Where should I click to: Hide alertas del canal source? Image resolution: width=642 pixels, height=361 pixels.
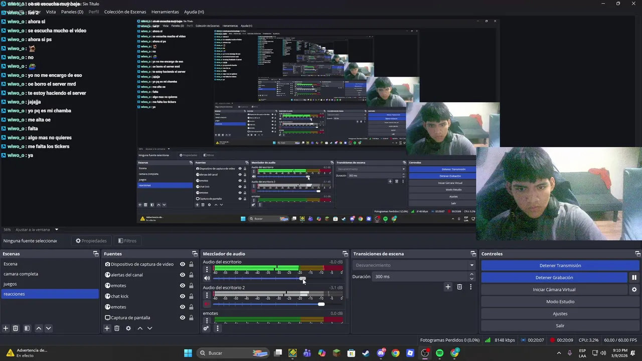coord(183,275)
